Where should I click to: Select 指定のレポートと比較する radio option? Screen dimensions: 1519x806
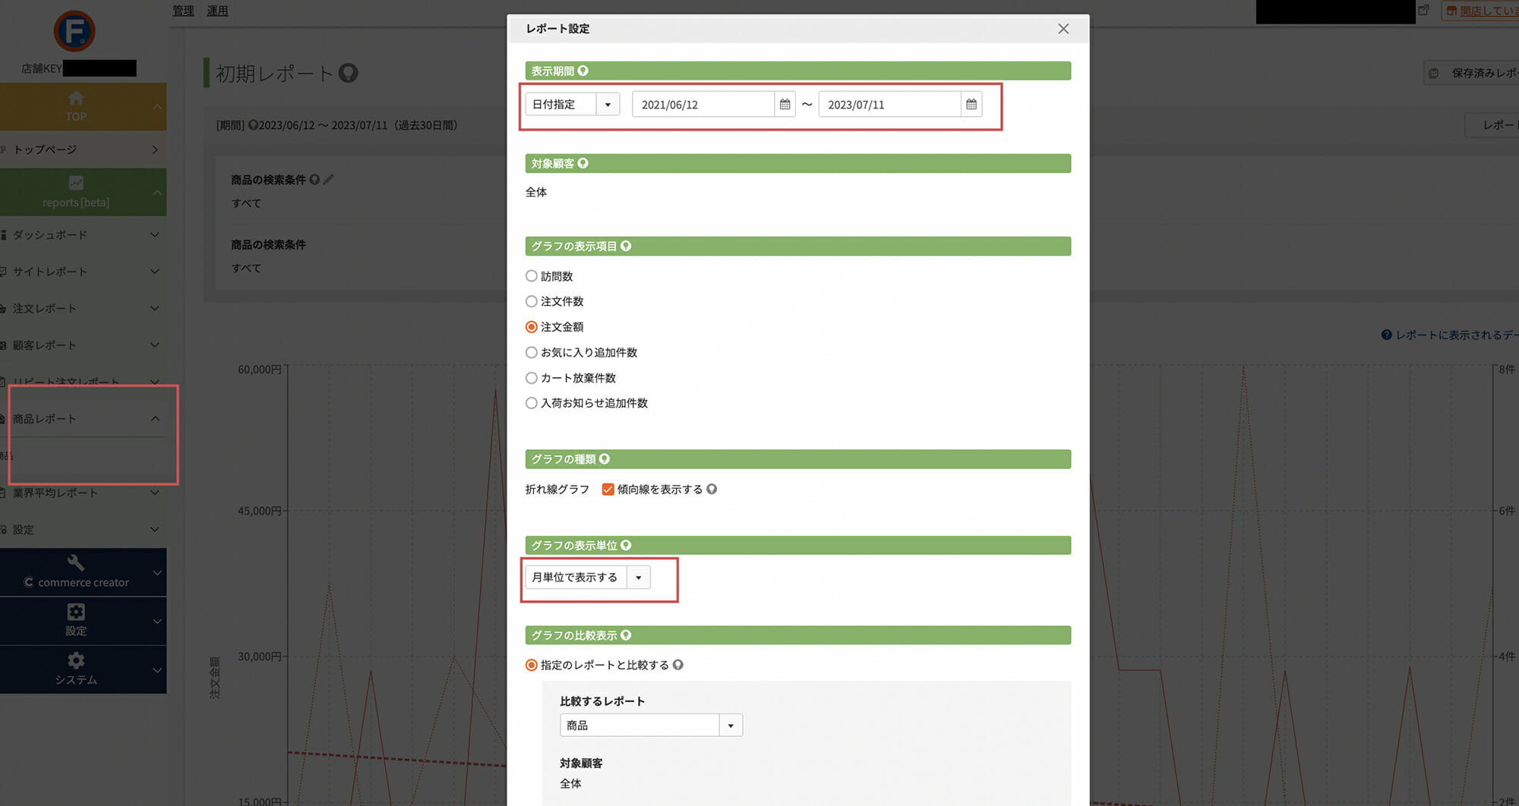532,665
